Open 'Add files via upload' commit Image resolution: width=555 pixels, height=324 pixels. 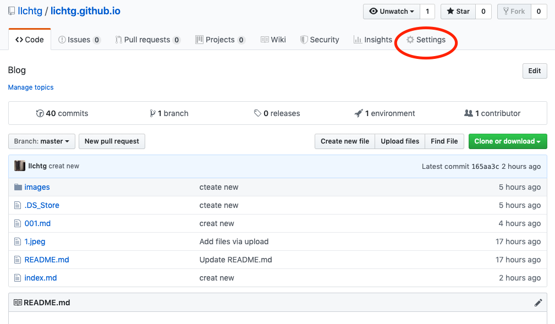point(234,241)
